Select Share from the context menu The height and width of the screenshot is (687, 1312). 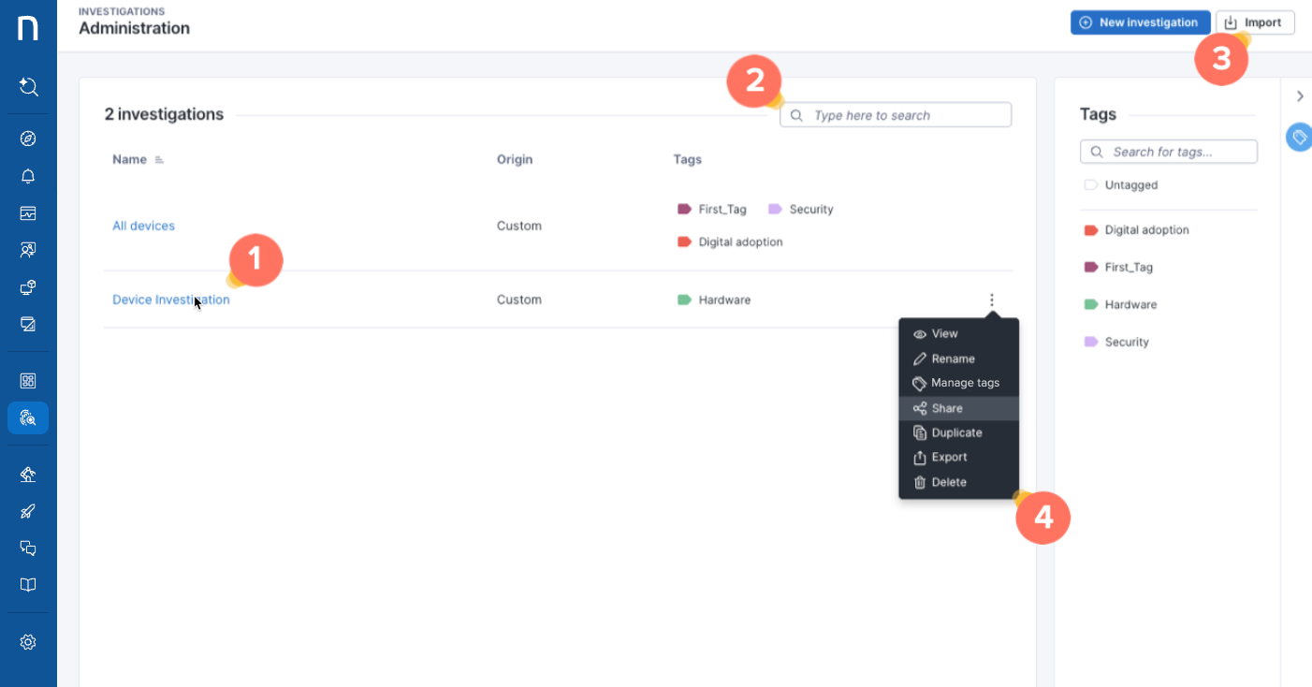click(947, 408)
